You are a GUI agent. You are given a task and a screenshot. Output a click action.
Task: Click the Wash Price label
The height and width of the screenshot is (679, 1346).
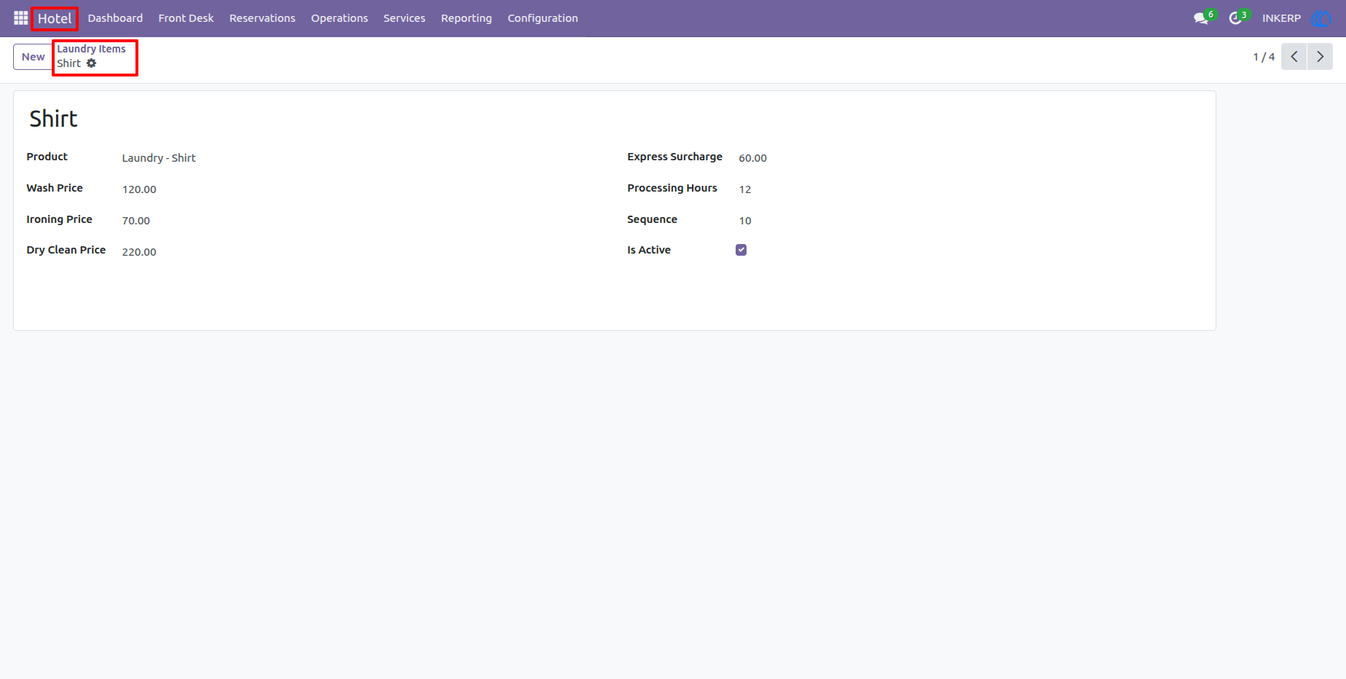pyautogui.click(x=55, y=188)
